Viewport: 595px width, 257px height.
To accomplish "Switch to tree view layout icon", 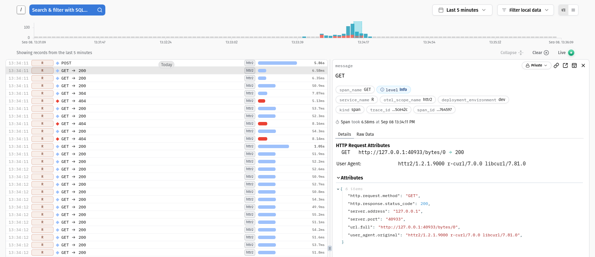I will pos(564,10).
